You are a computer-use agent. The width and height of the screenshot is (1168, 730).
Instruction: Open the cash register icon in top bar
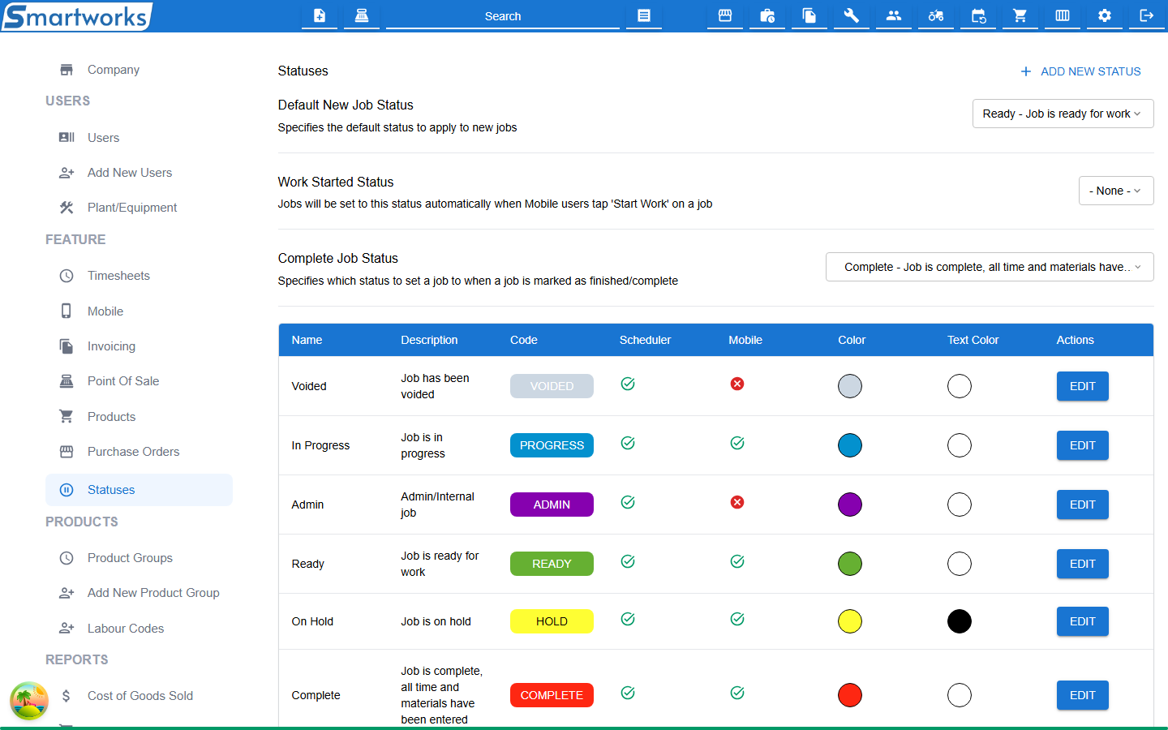coord(362,15)
